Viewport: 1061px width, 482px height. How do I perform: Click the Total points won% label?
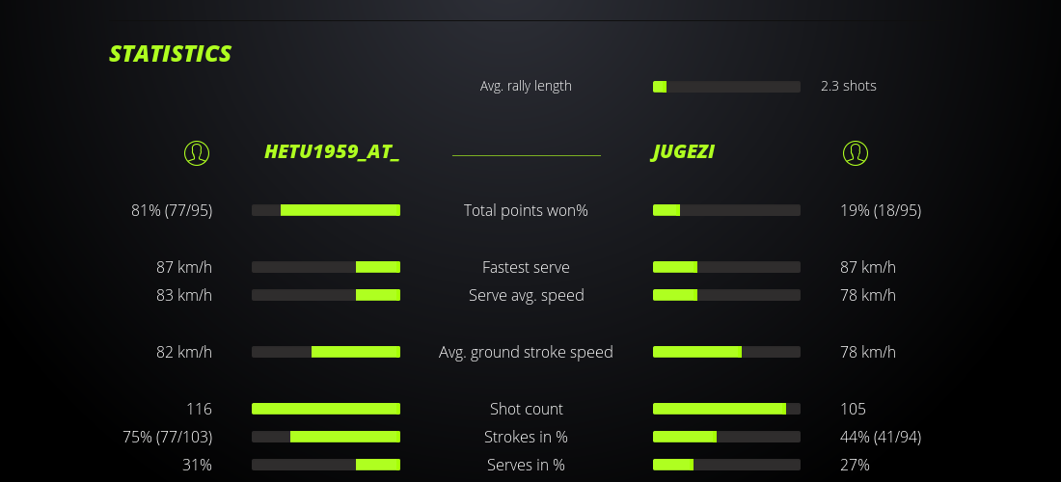click(526, 210)
